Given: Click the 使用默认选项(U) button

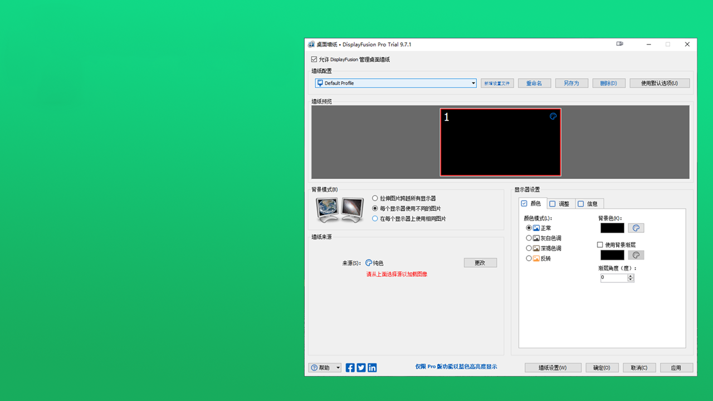Looking at the screenshot, I should (660, 83).
